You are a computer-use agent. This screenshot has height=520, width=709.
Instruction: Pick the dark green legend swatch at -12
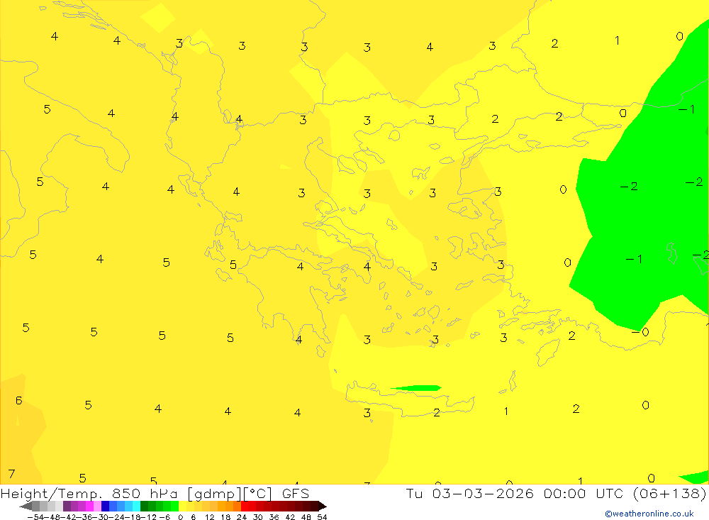pos(144,507)
